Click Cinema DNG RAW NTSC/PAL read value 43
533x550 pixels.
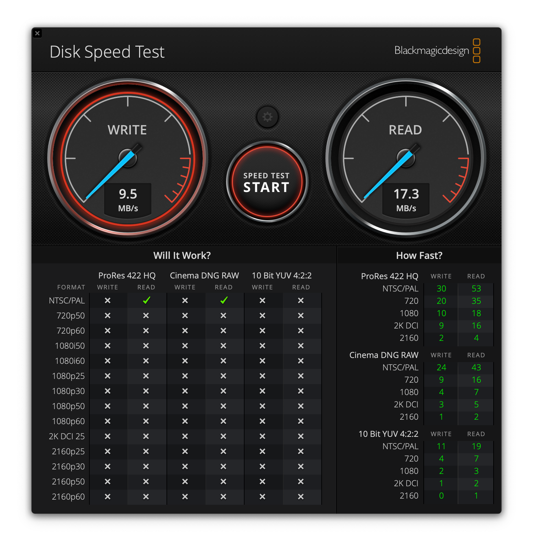pos(476,368)
